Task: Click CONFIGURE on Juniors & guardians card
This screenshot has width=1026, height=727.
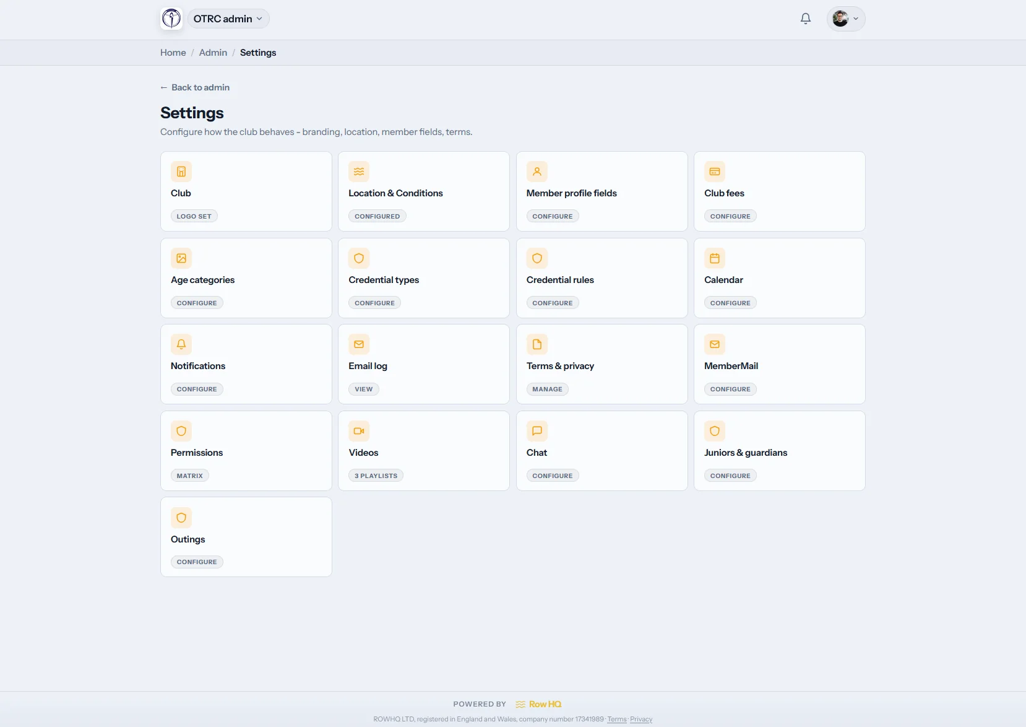Action: (x=730, y=476)
